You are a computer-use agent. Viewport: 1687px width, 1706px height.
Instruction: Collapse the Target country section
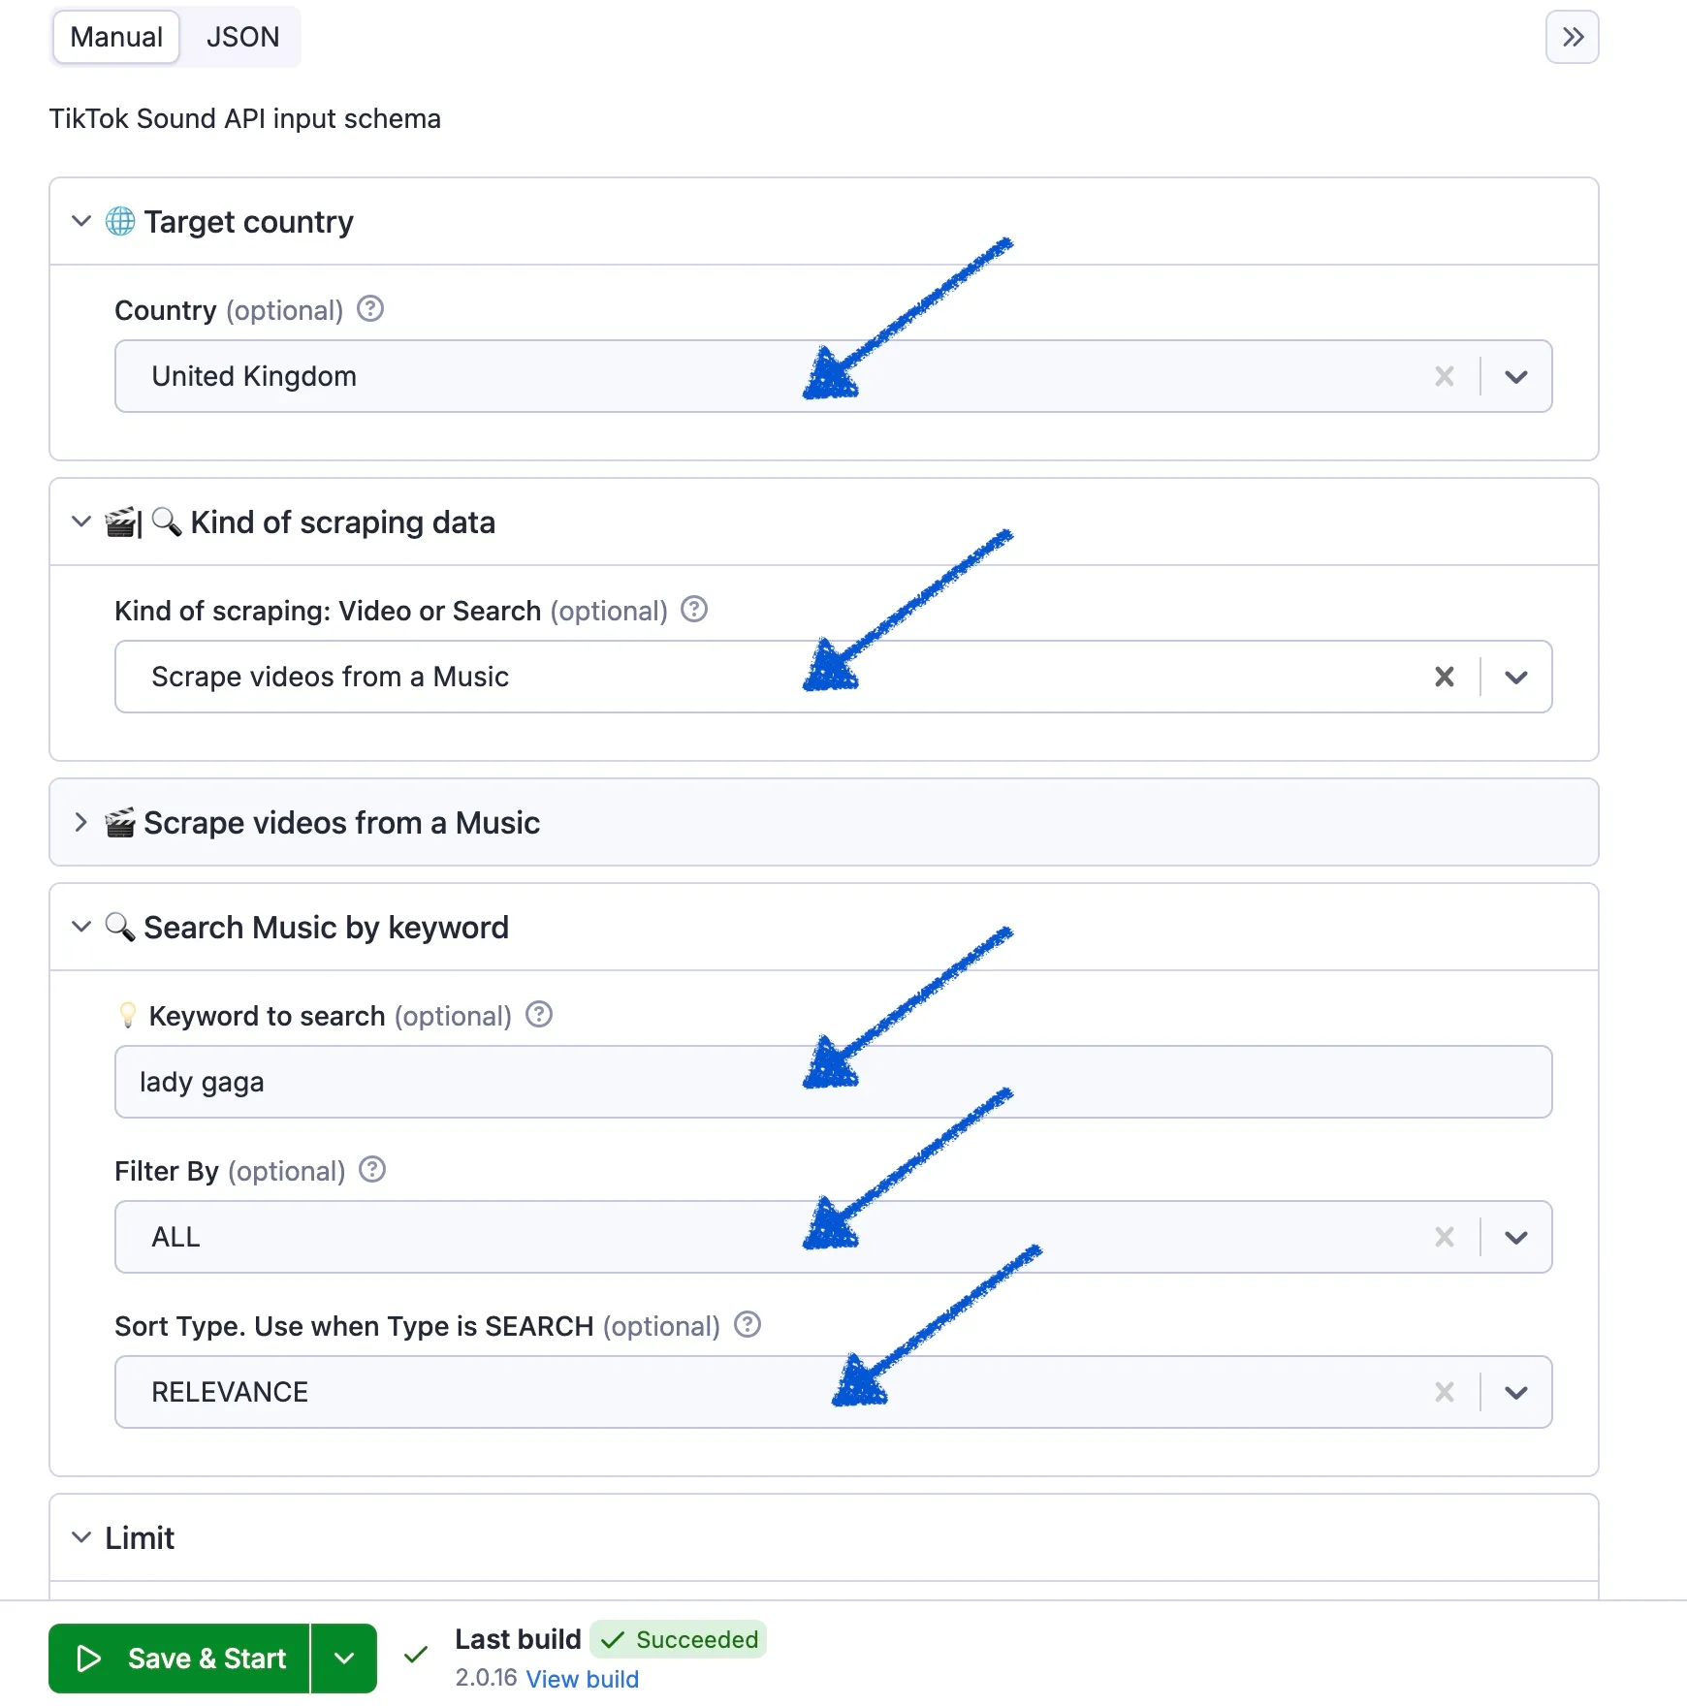81,221
